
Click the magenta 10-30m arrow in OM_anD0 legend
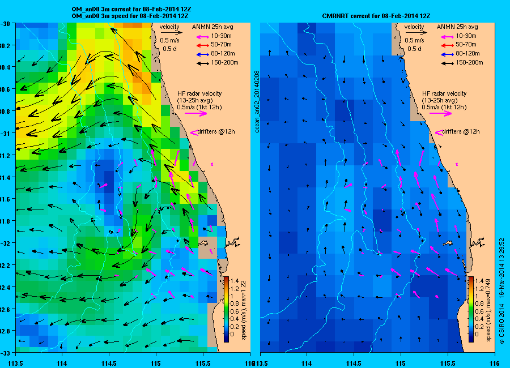tap(203, 36)
